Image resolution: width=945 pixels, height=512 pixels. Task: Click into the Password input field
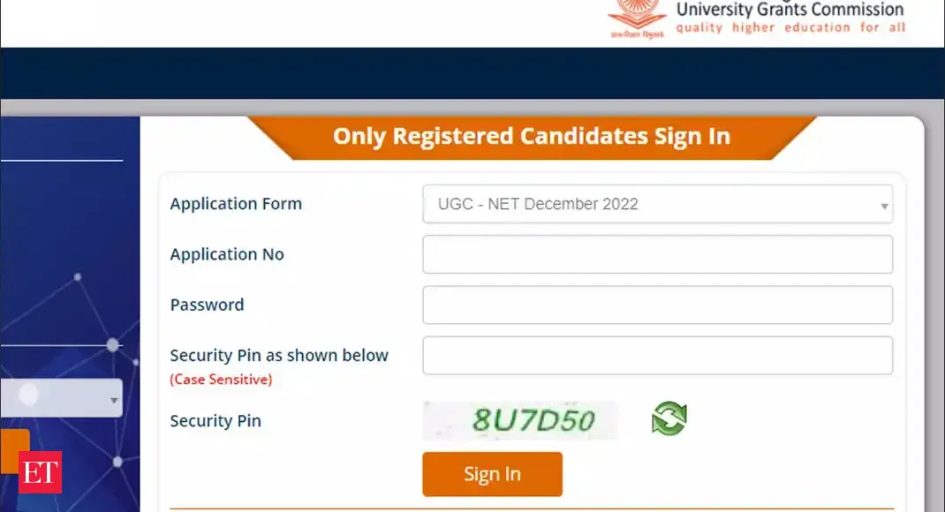(x=657, y=305)
